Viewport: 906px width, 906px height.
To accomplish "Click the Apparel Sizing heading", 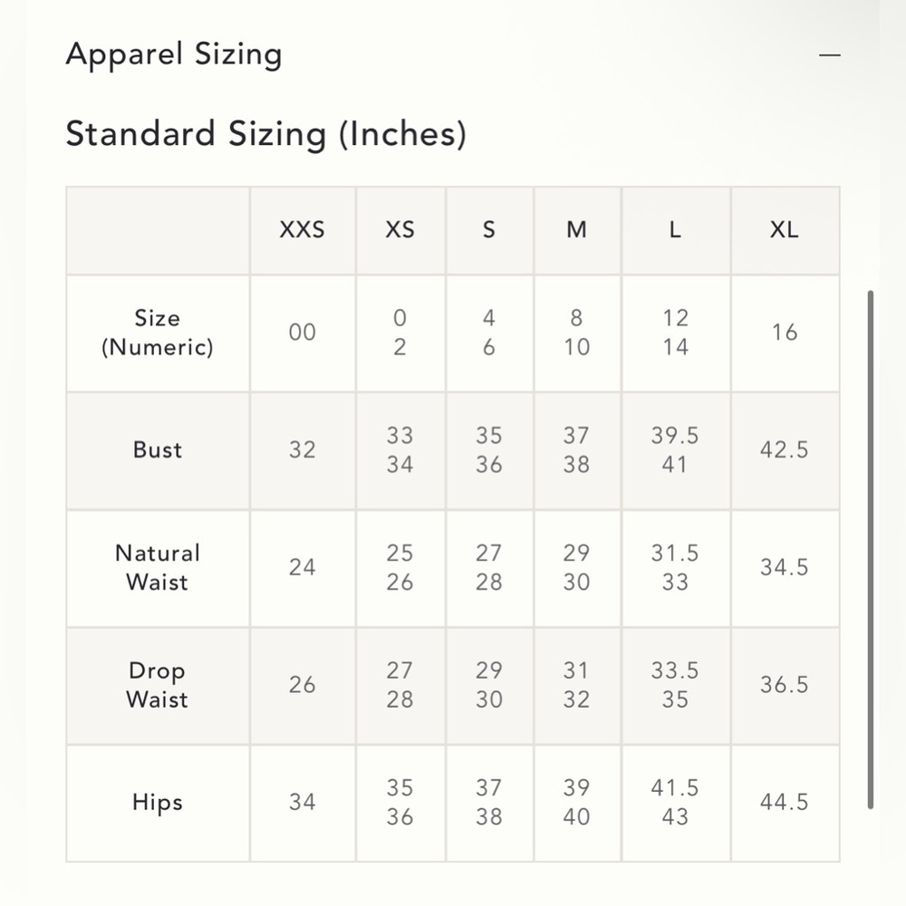I will pyautogui.click(x=174, y=55).
